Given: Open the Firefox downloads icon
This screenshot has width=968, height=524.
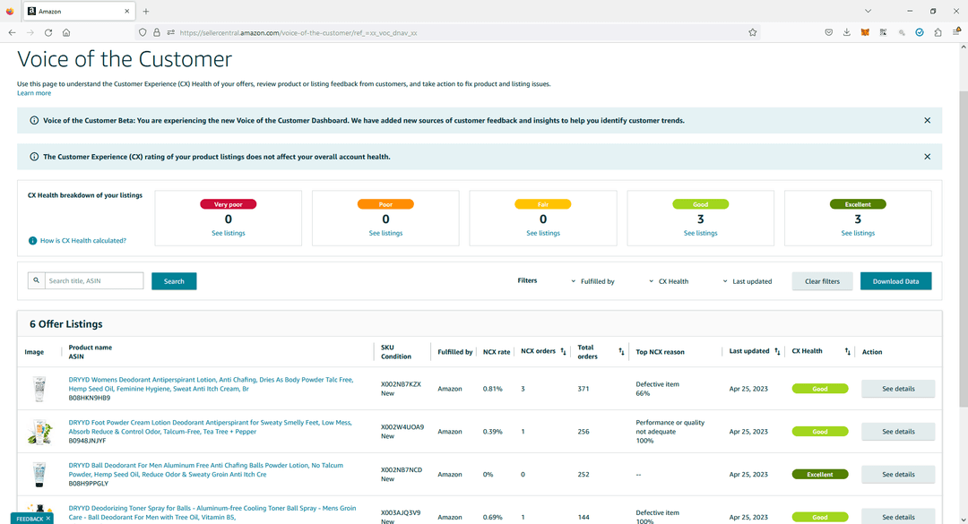Looking at the screenshot, I should [846, 33].
